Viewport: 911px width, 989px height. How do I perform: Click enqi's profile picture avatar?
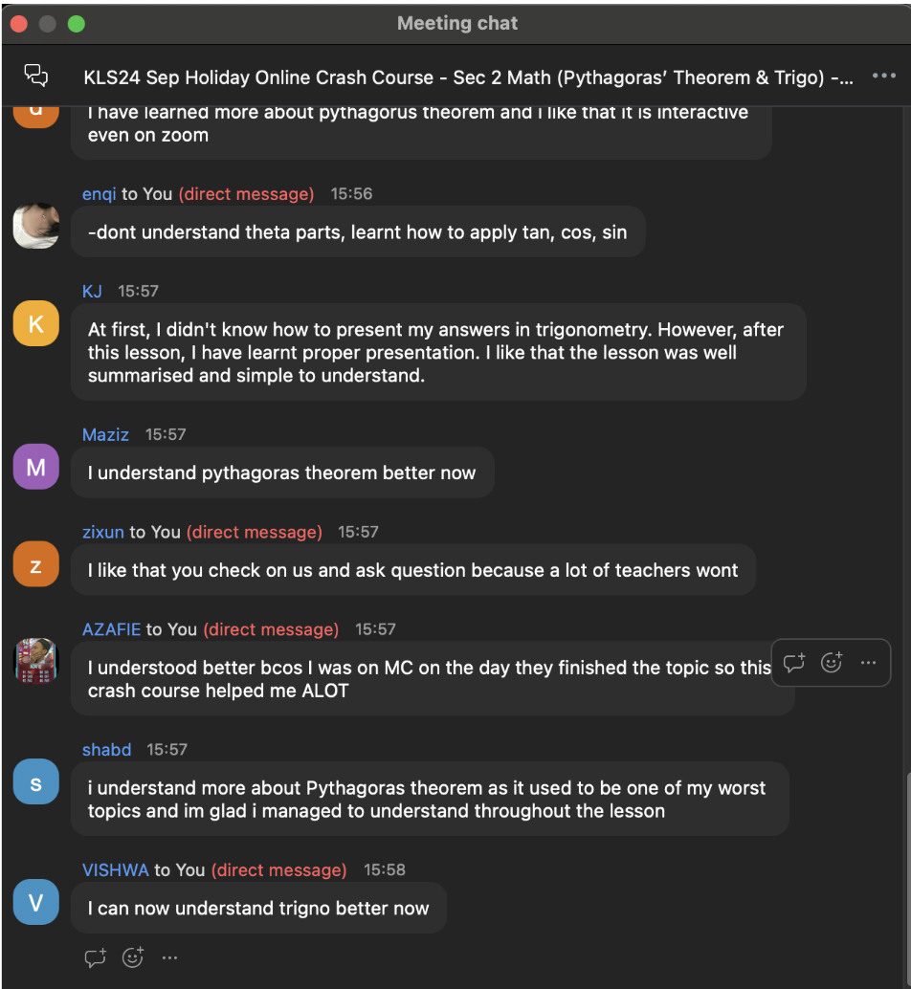tap(36, 226)
